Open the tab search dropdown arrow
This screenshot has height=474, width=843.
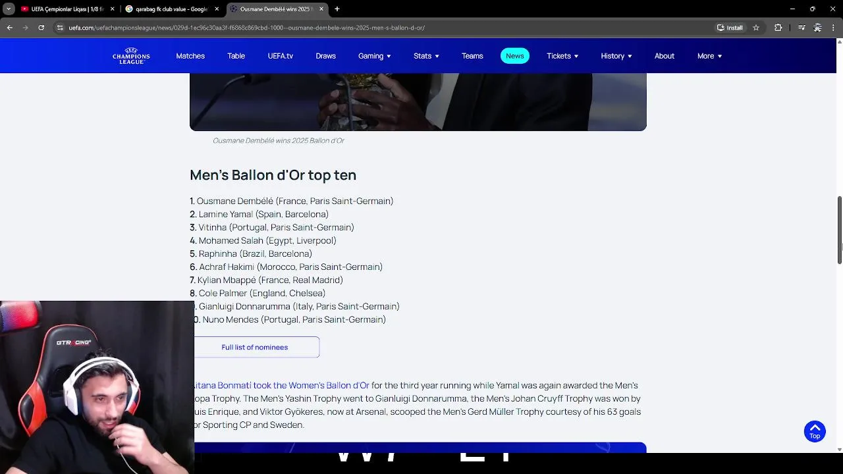click(9, 9)
